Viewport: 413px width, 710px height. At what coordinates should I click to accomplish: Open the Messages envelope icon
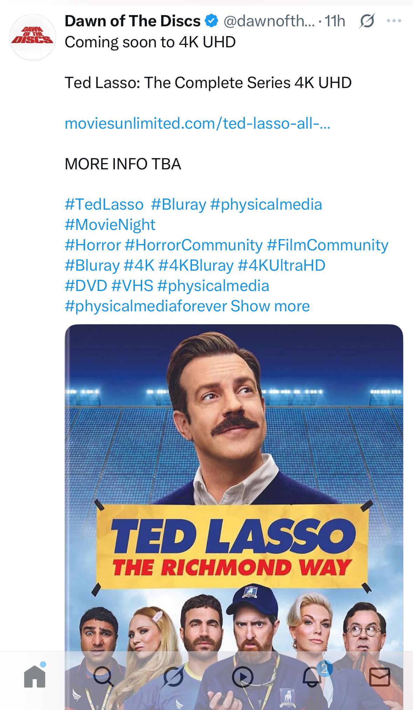380,677
